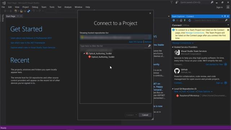The width and height of the screenshot is (231, 130).
Task: Click the Navigate Backward toolbar icon
Action: [5, 11]
